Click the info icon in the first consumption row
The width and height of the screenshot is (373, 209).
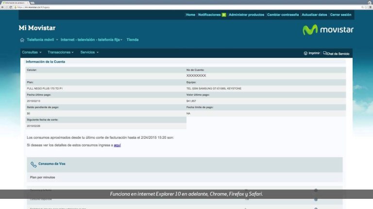pyautogui.click(x=316, y=191)
